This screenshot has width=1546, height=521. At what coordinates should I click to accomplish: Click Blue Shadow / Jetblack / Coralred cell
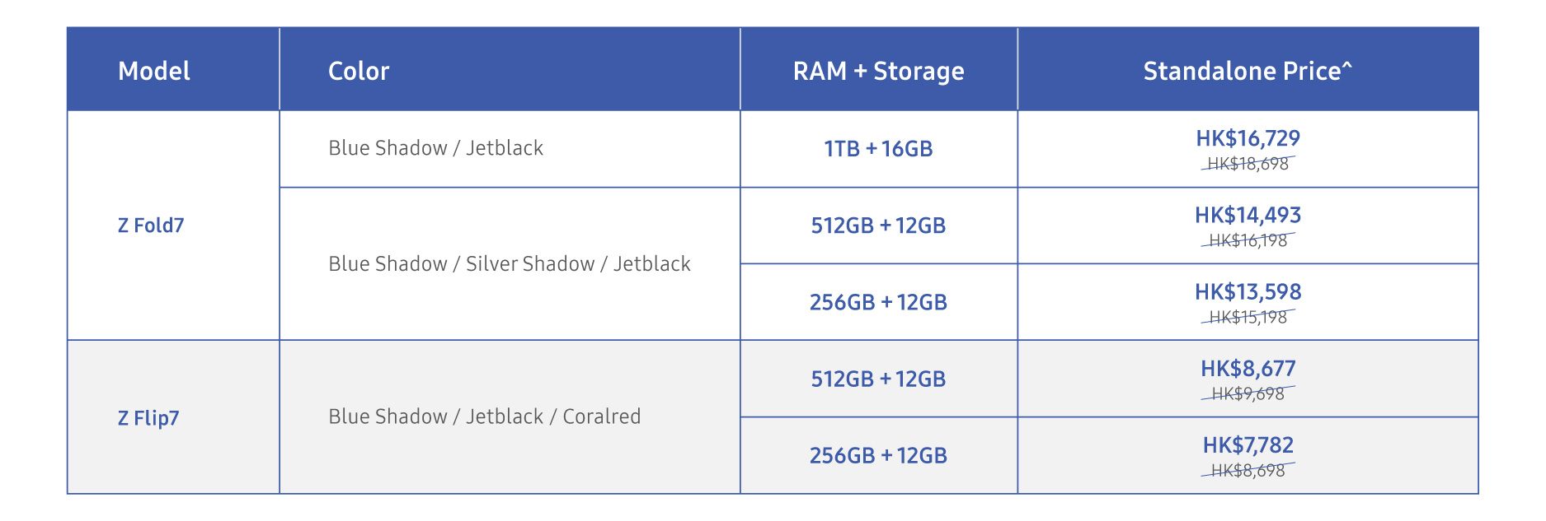pos(510,417)
